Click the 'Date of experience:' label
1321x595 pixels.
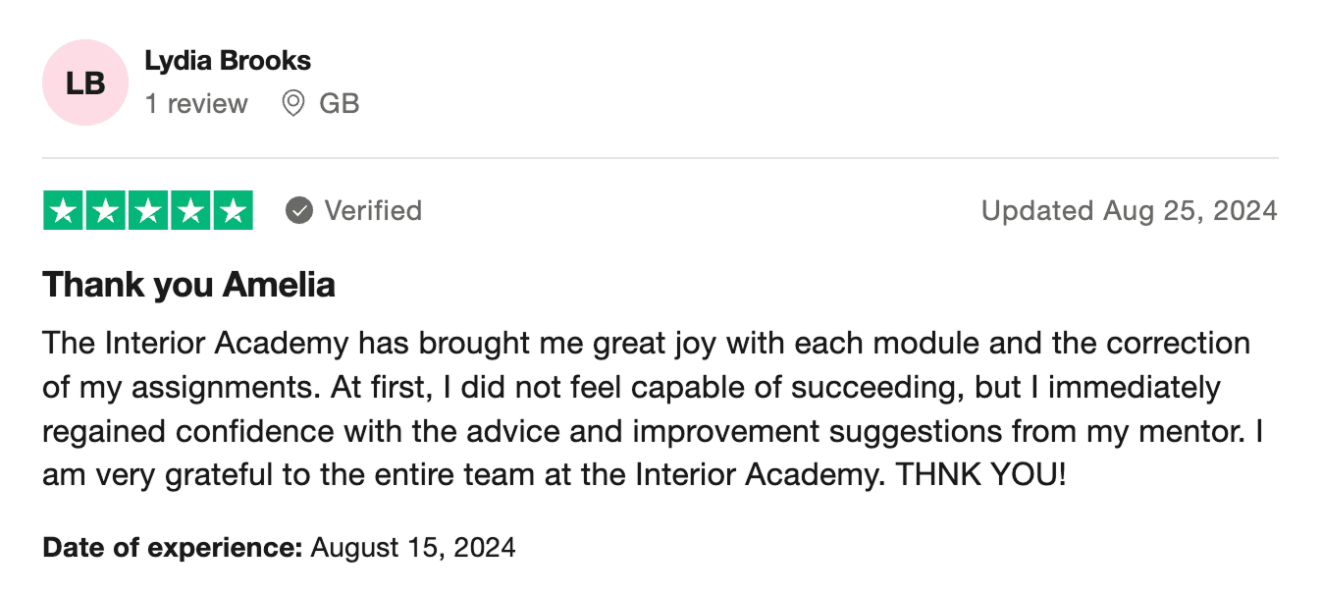click(x=173, y=547)
